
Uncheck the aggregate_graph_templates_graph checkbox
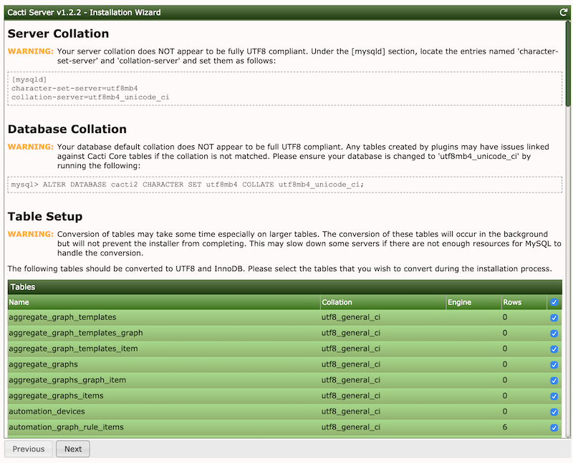(554, 333)
